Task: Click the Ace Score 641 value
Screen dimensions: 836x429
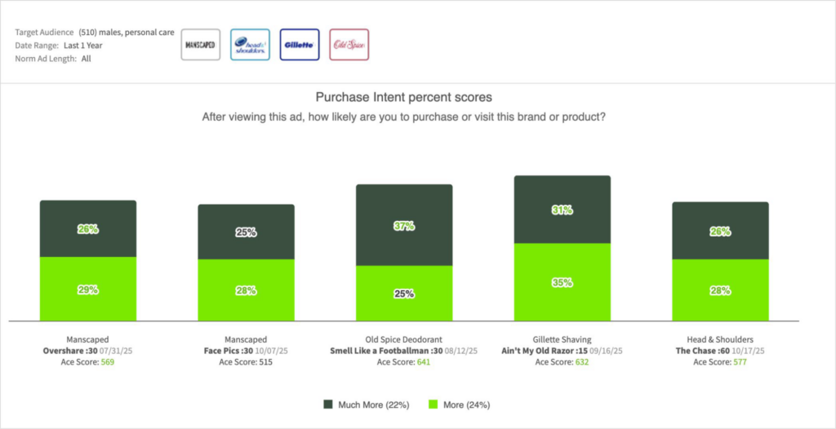Action: [x=422, y=362]
